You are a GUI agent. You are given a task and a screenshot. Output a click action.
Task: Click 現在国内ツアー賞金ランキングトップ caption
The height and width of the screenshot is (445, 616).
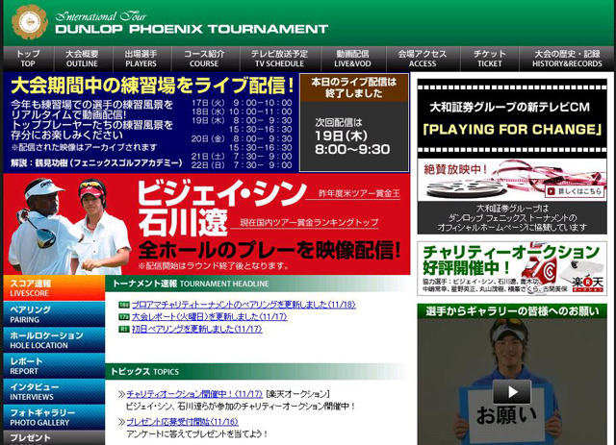[309, 223]
